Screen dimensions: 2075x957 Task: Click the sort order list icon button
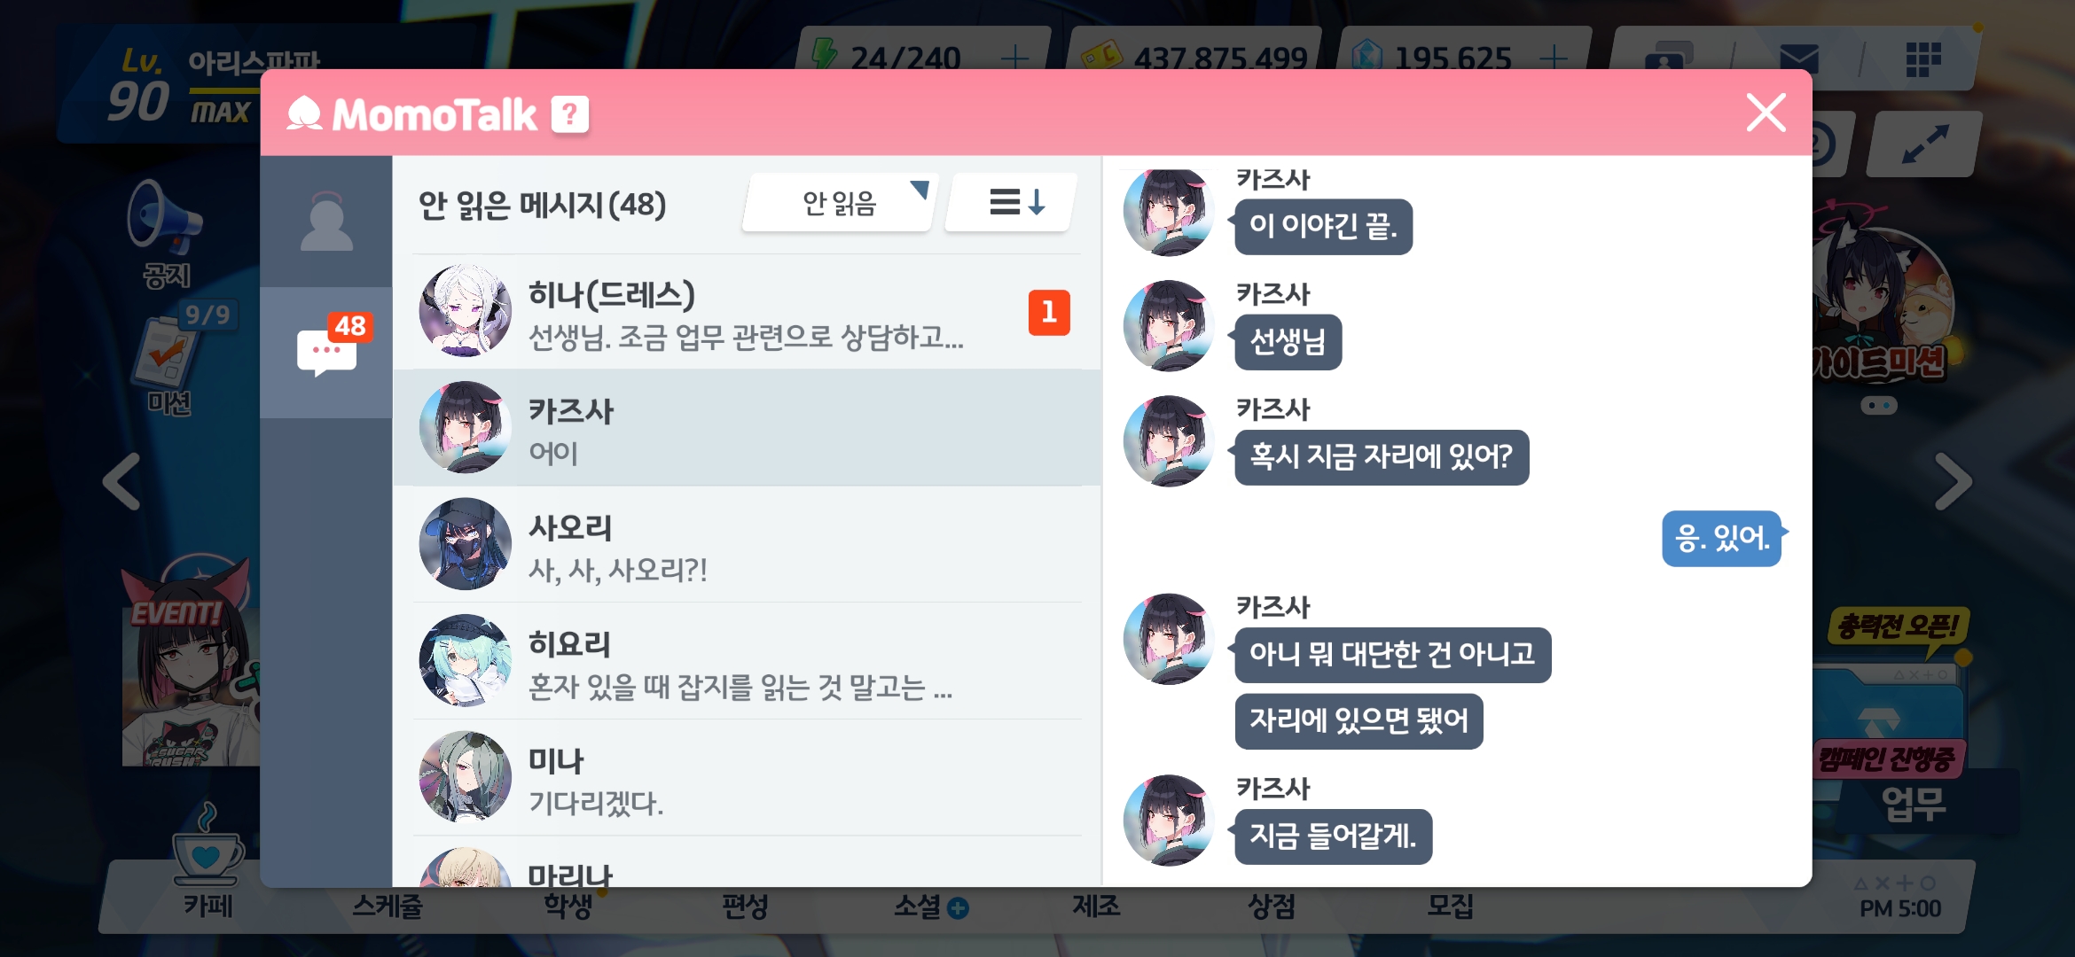click(1013, 203)
